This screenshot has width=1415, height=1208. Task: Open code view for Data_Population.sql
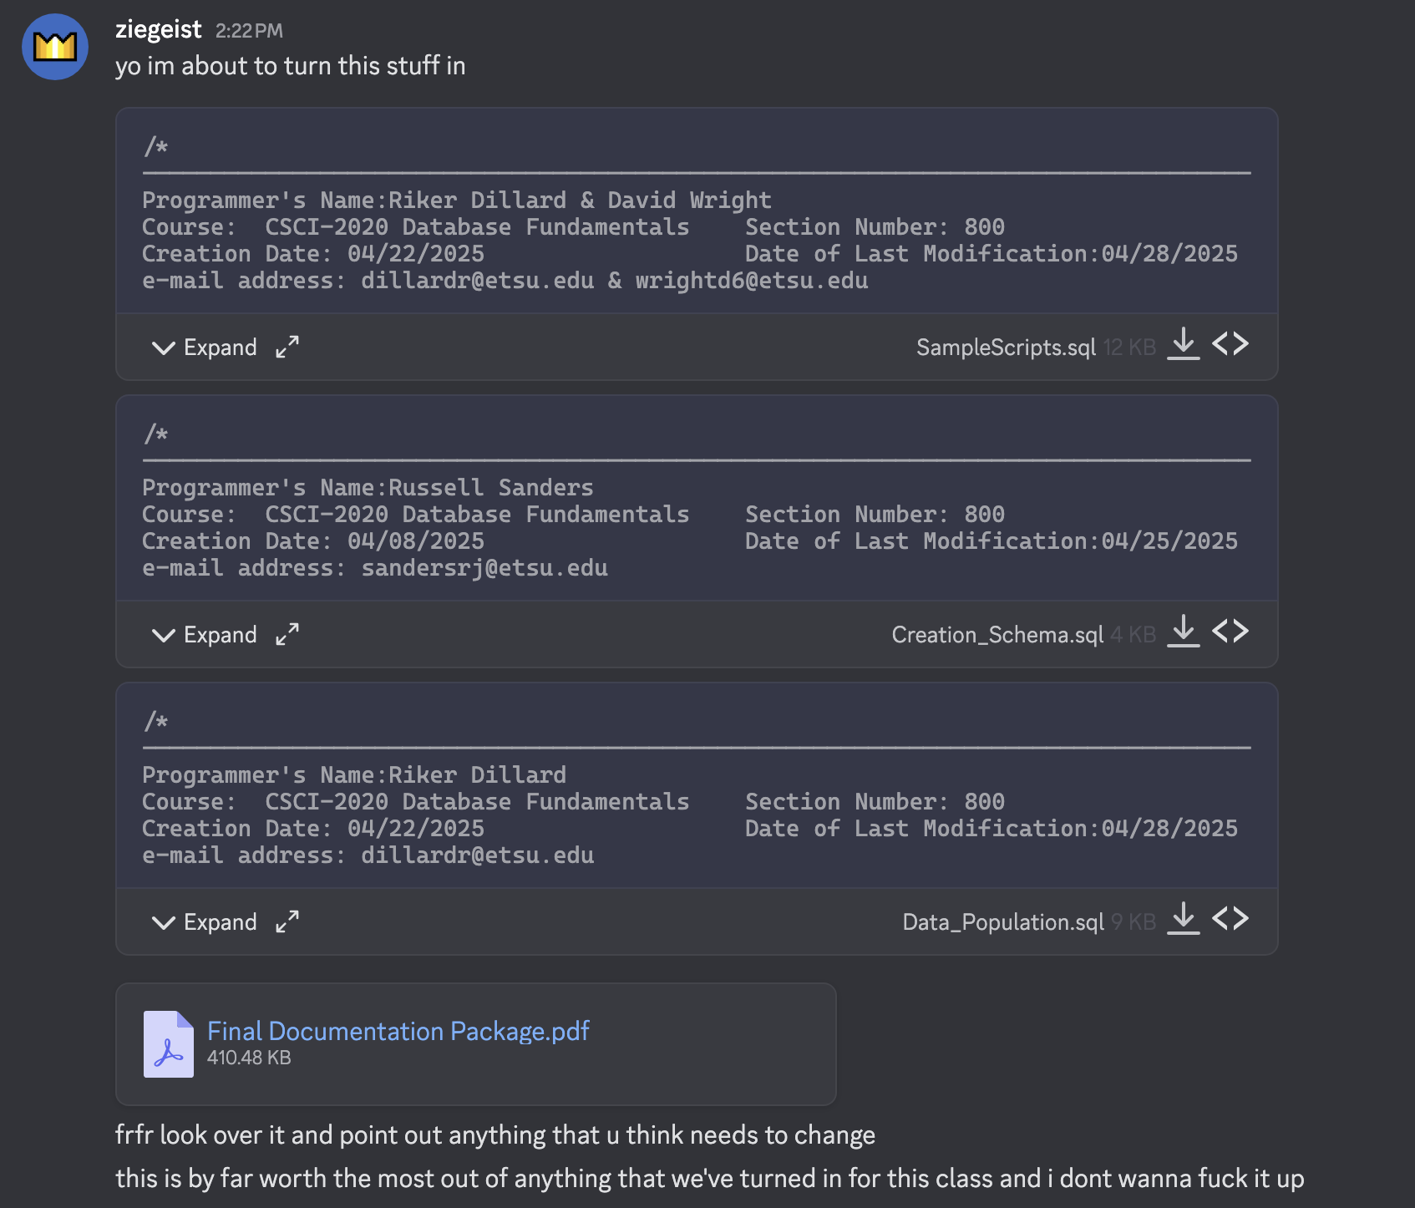(x=1230, y=919)
